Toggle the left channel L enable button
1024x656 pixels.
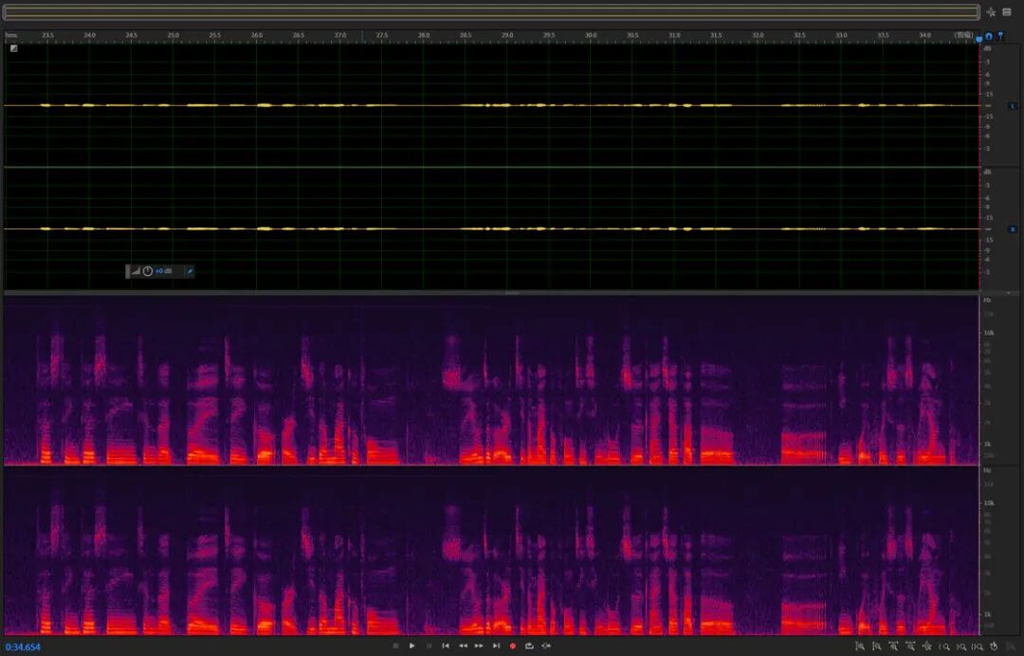1013,106
